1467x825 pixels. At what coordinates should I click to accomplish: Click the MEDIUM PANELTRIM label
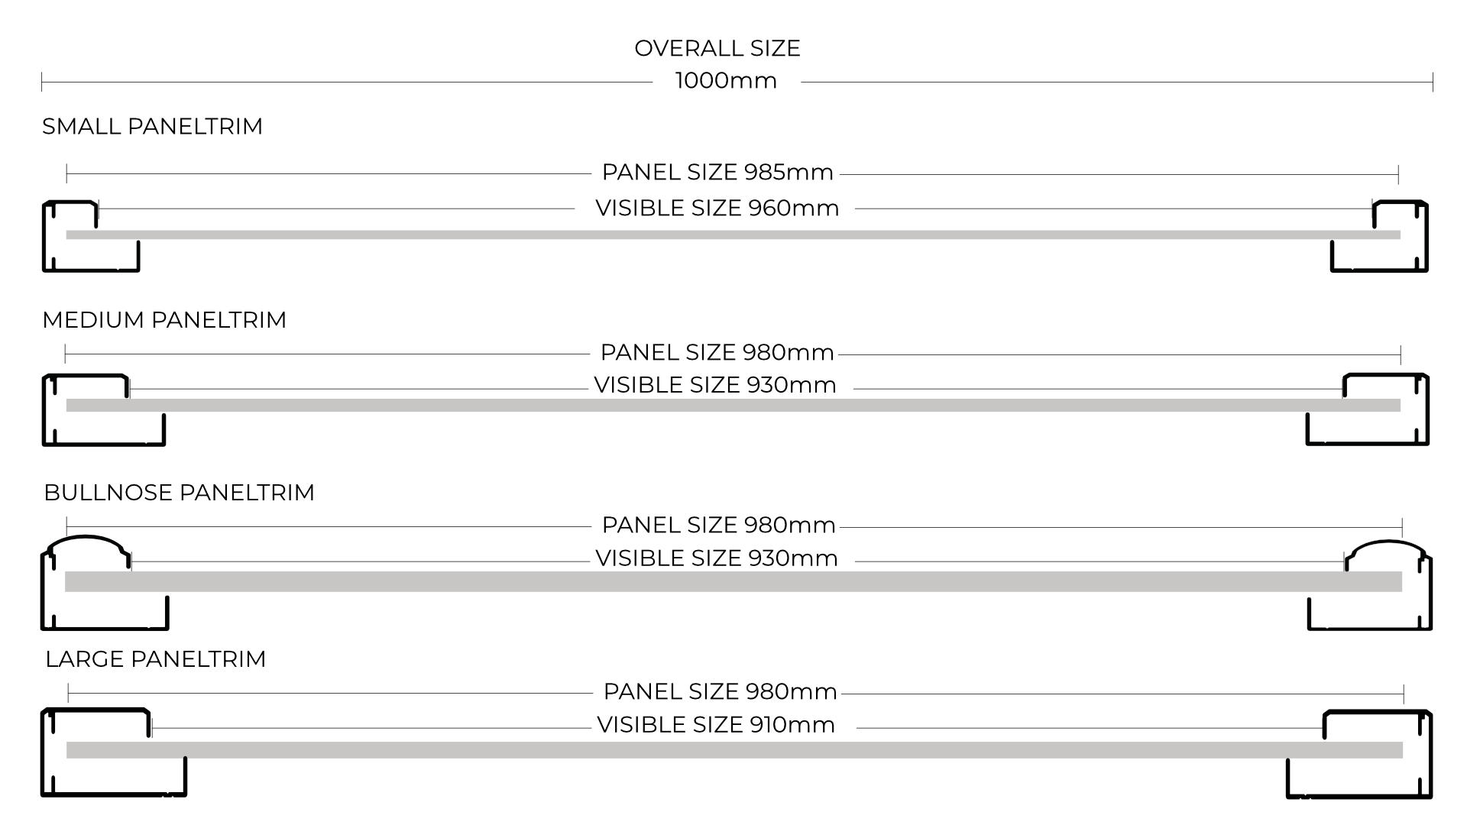[164, 319]
